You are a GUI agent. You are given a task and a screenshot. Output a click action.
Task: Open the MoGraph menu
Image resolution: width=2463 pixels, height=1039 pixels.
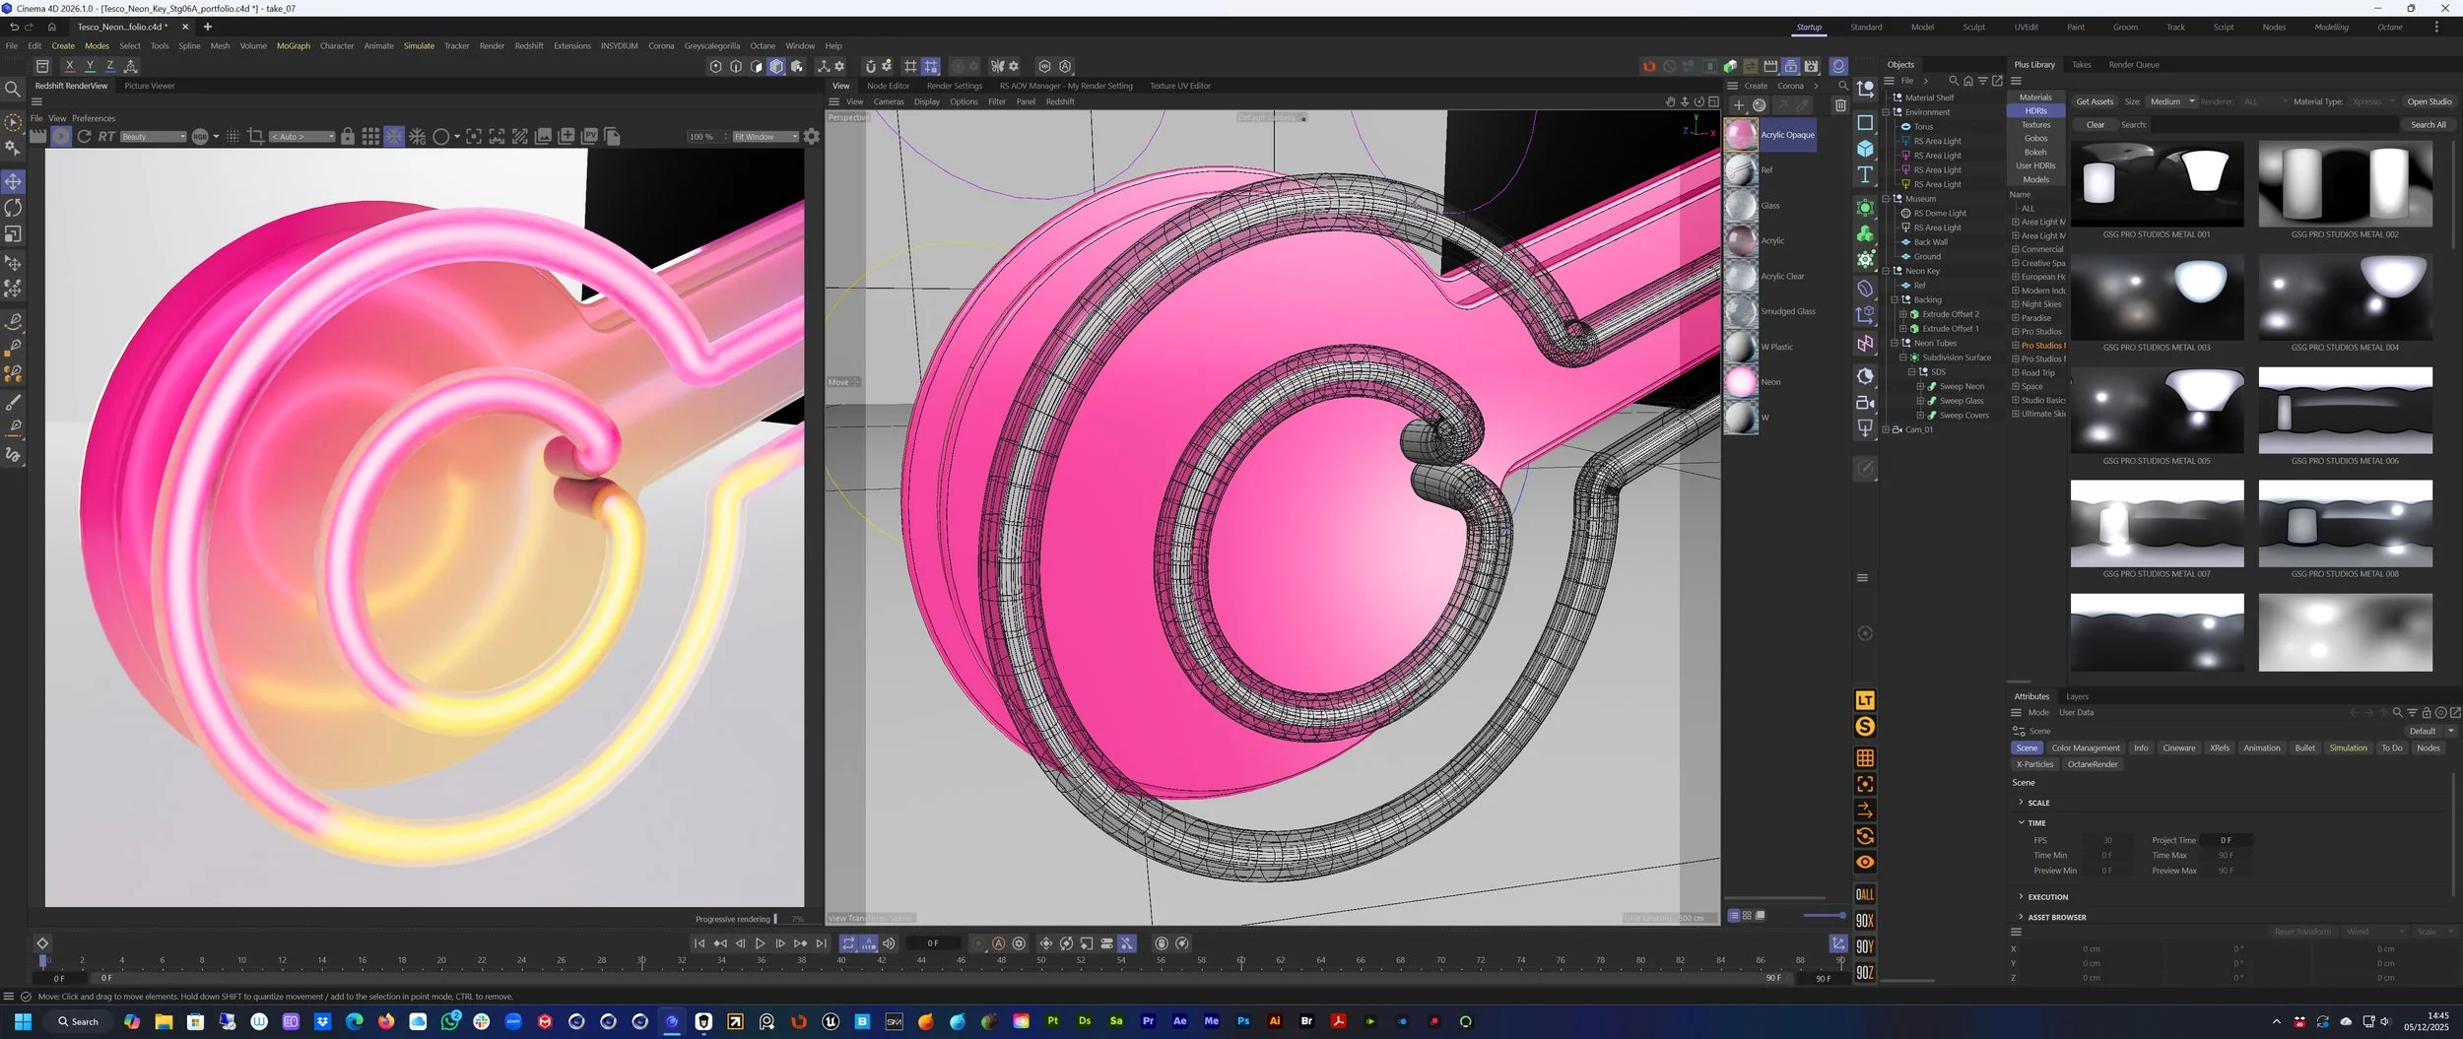click(x=294, y=45)
